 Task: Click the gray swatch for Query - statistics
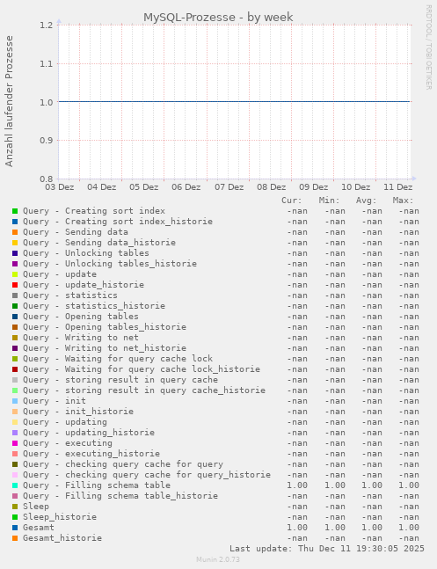pyautogui.click(x=15, y=295)
